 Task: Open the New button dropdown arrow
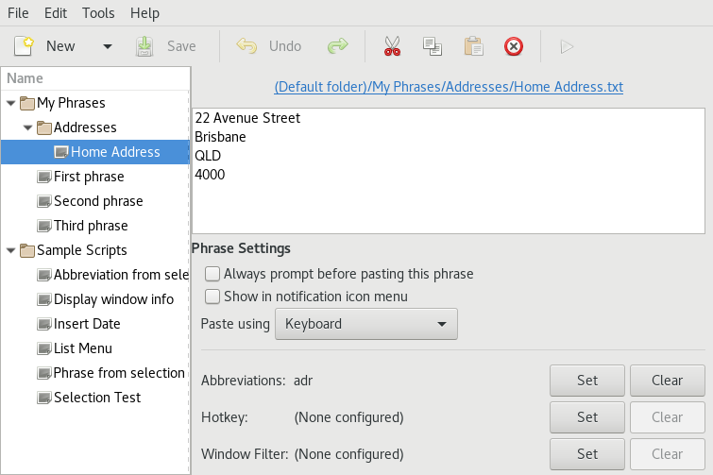click(x=108, y=46)
